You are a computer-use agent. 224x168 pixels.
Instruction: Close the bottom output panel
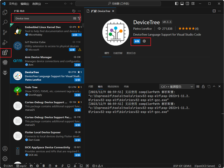(219, 86)
